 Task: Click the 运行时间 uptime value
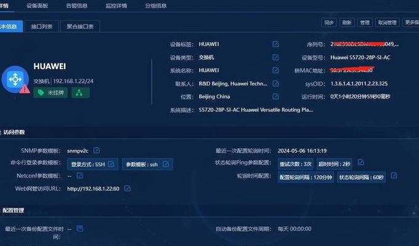tap(360, 97)
